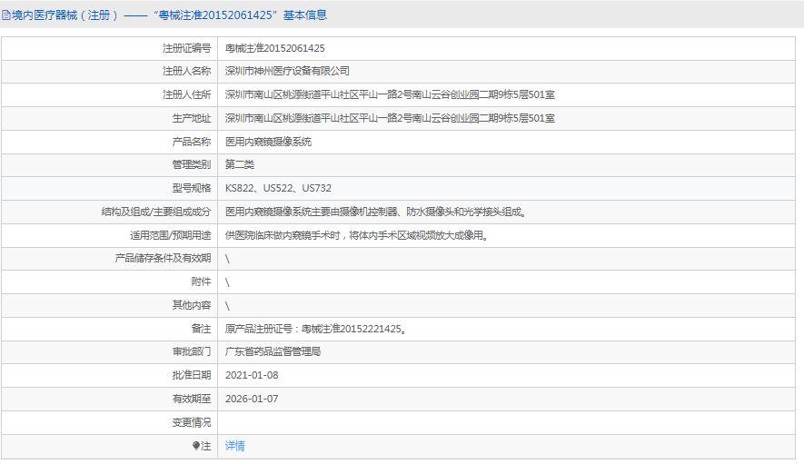Click the 结构及组成 description text
The width and height of the screenshot is (804, 464).
pyautogui.click(x=377, y=212)
